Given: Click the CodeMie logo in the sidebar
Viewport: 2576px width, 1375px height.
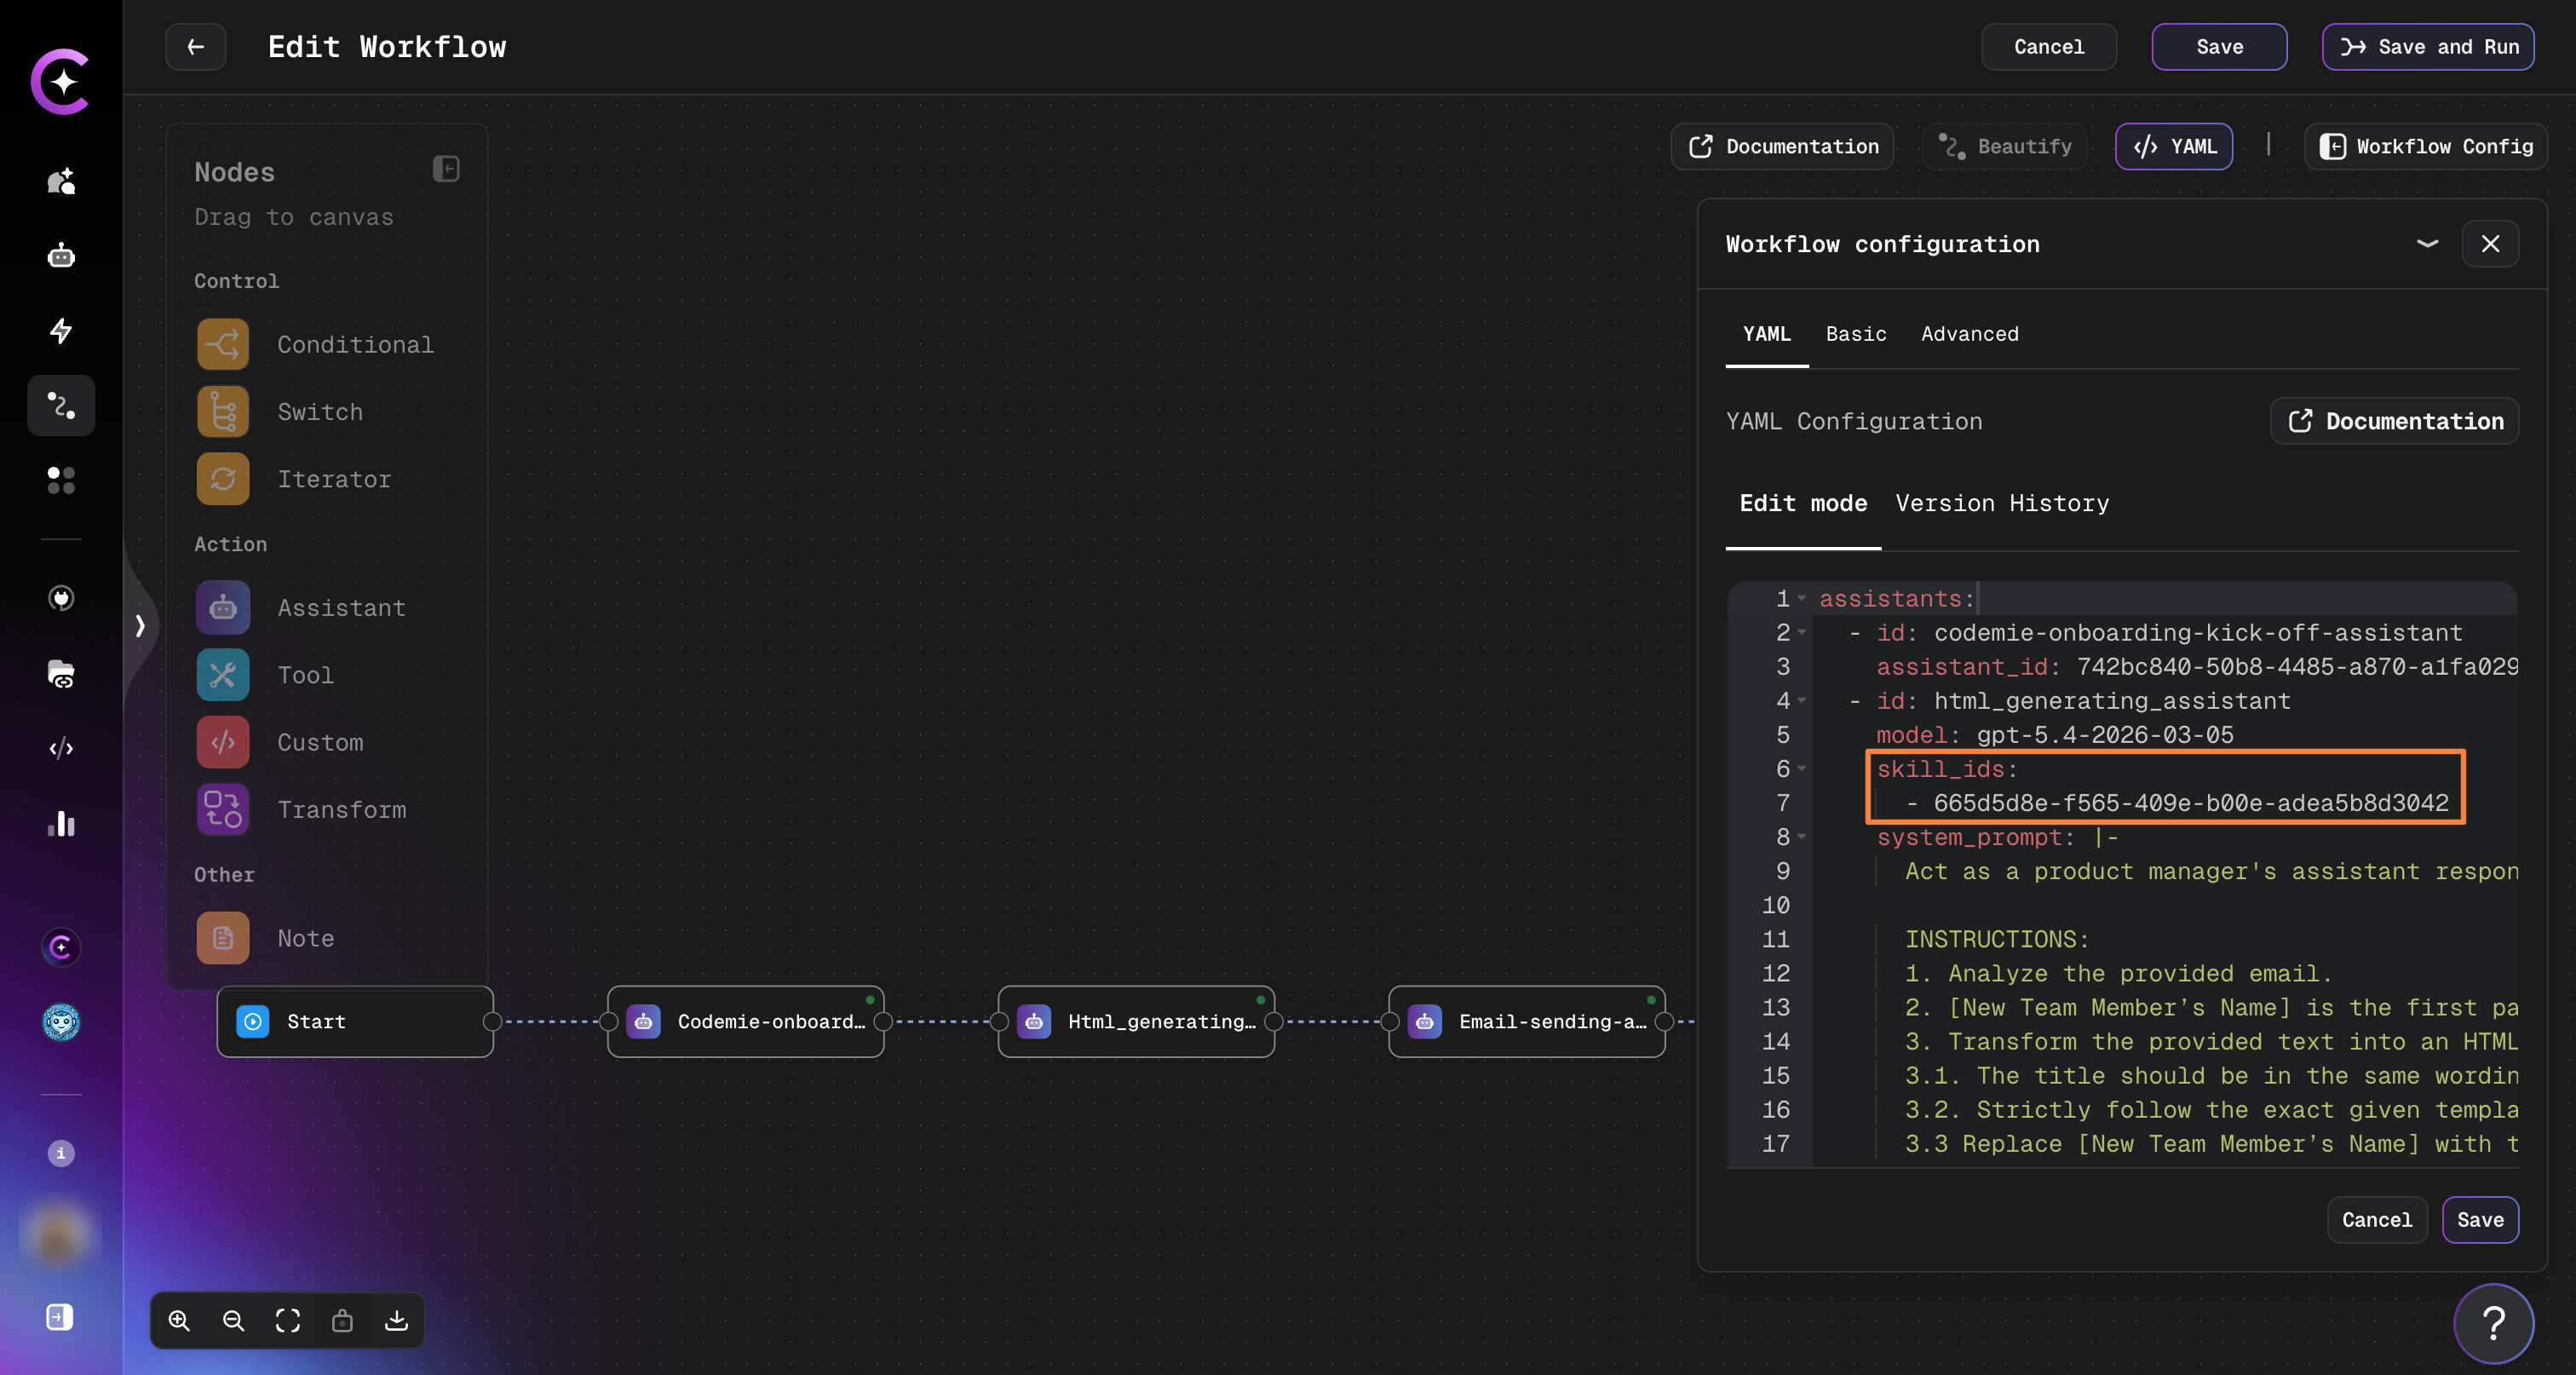Looking at the screenshot, I should coord(61,81).
